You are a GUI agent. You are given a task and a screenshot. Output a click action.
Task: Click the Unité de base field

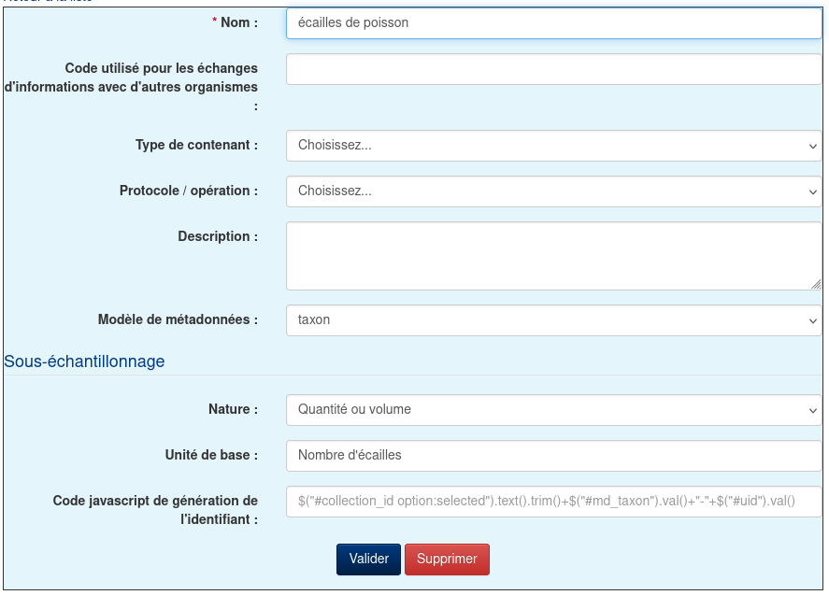[553, 456]
